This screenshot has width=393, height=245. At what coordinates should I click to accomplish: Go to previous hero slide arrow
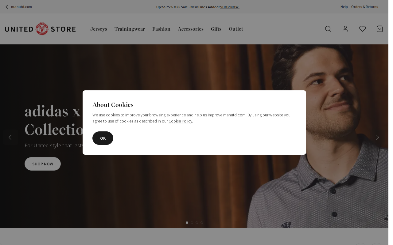click(10, 138)
